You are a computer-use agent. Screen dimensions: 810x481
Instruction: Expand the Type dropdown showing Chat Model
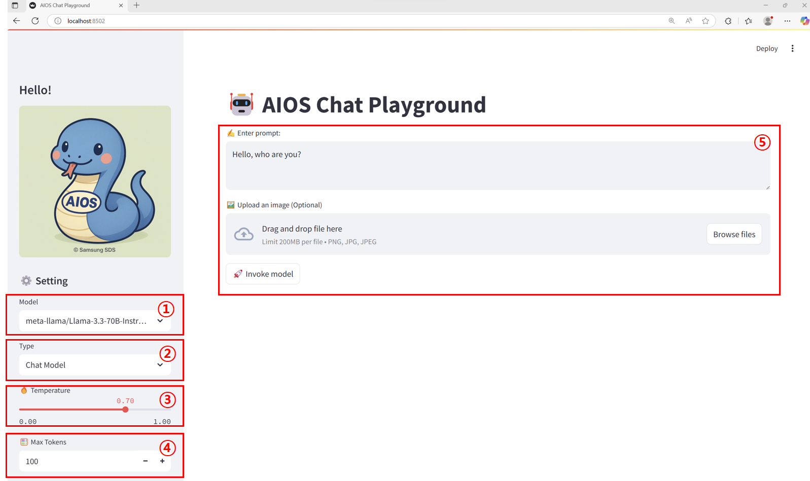(95, 365)
